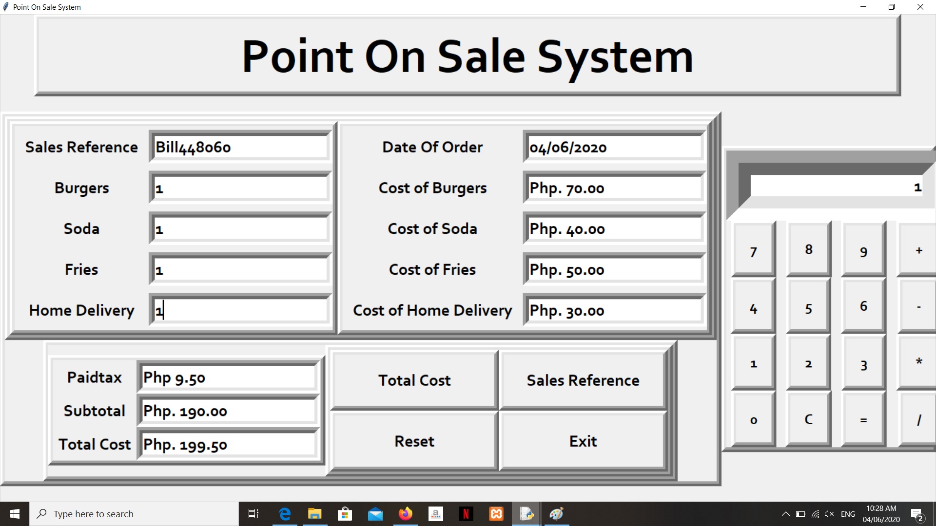The image size is (936, 526).
Task: Open the XAMPP taskbar icon
Action: (x=496, y=514)
